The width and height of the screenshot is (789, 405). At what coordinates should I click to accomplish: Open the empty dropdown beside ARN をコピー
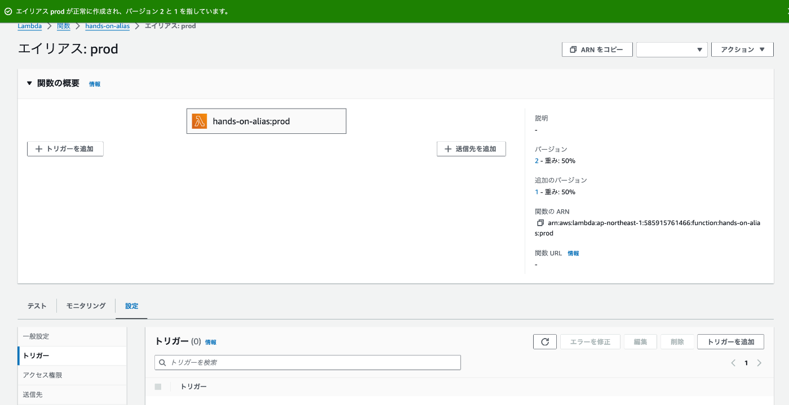click(672, 49)
